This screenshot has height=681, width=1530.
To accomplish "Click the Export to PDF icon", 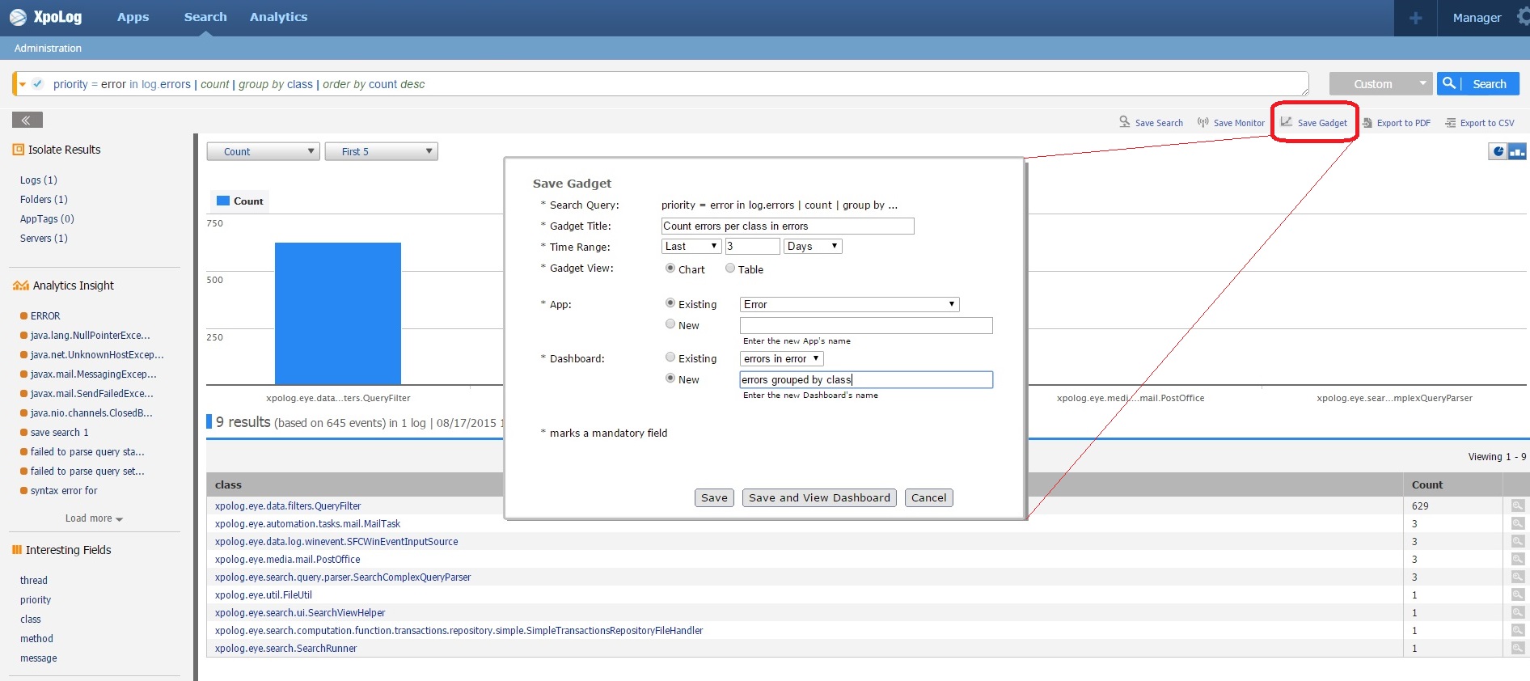I will [1367, 123].
